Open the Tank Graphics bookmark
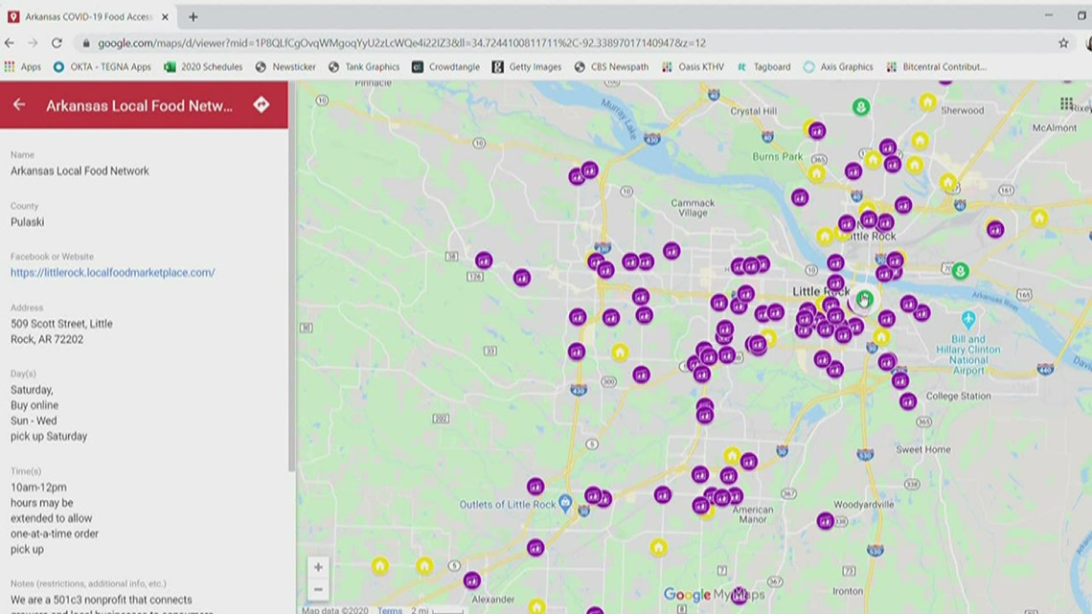The height and width of the screenshot is (614, 1092). 364,67
